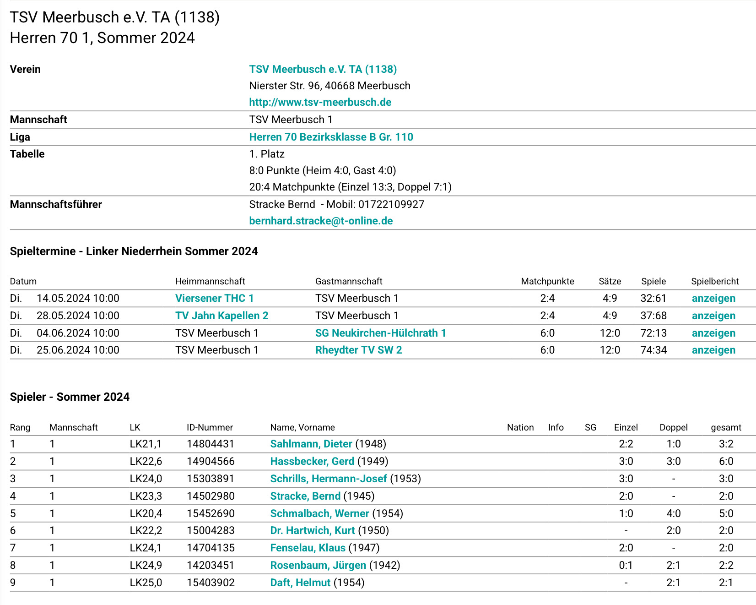Open Daft, Helmut player profile

(300, 583)
